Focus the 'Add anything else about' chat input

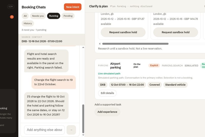pos(45,130)
